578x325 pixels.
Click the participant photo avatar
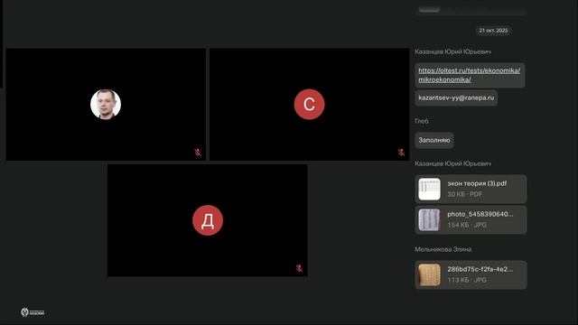coord(106,105)
